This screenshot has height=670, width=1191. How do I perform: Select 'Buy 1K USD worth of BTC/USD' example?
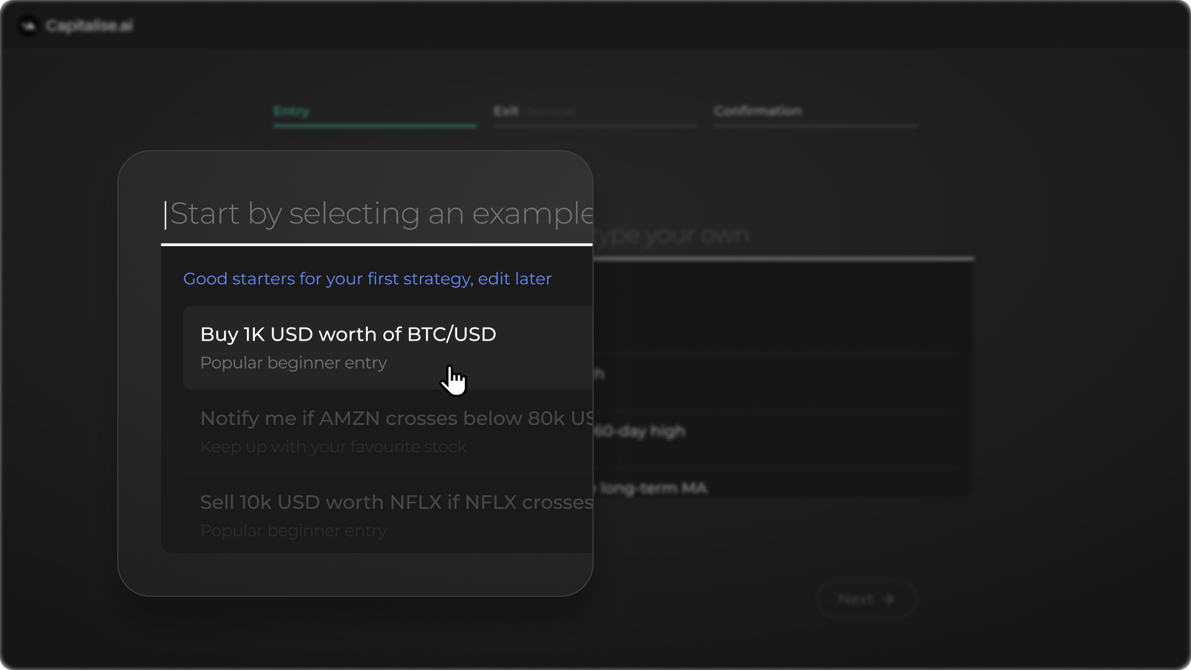348,334
